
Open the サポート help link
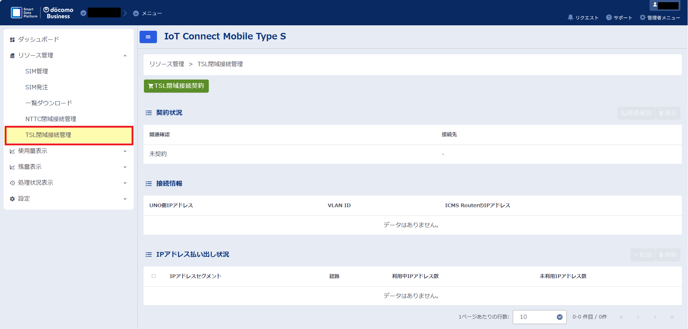pos(619,17)
